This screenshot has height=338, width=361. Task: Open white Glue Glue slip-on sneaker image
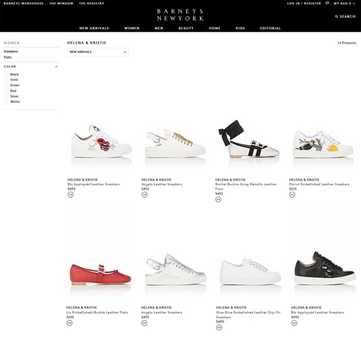[250, 271]
